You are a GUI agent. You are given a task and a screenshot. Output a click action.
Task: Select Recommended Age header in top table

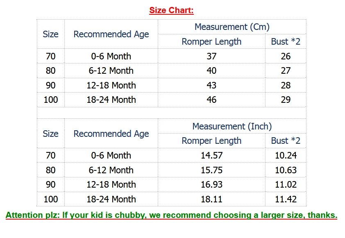pyautogui.click(x=111, y=34)
